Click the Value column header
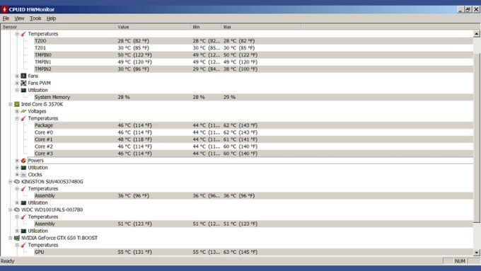The height and width of the screenshot is (271, 481). [x=153, y=27]
